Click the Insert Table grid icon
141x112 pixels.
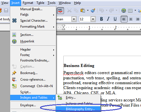(130, 11)
